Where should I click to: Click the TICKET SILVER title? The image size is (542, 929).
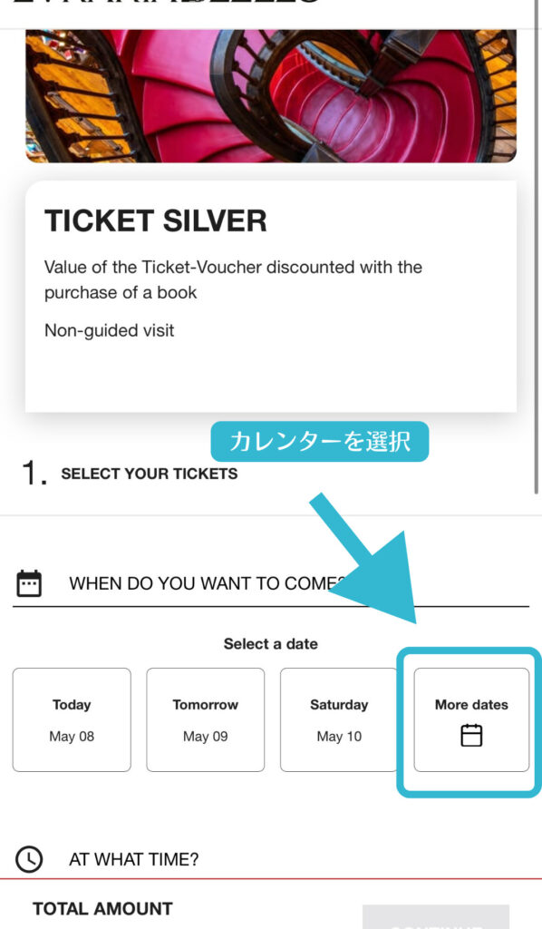point(156,221)
